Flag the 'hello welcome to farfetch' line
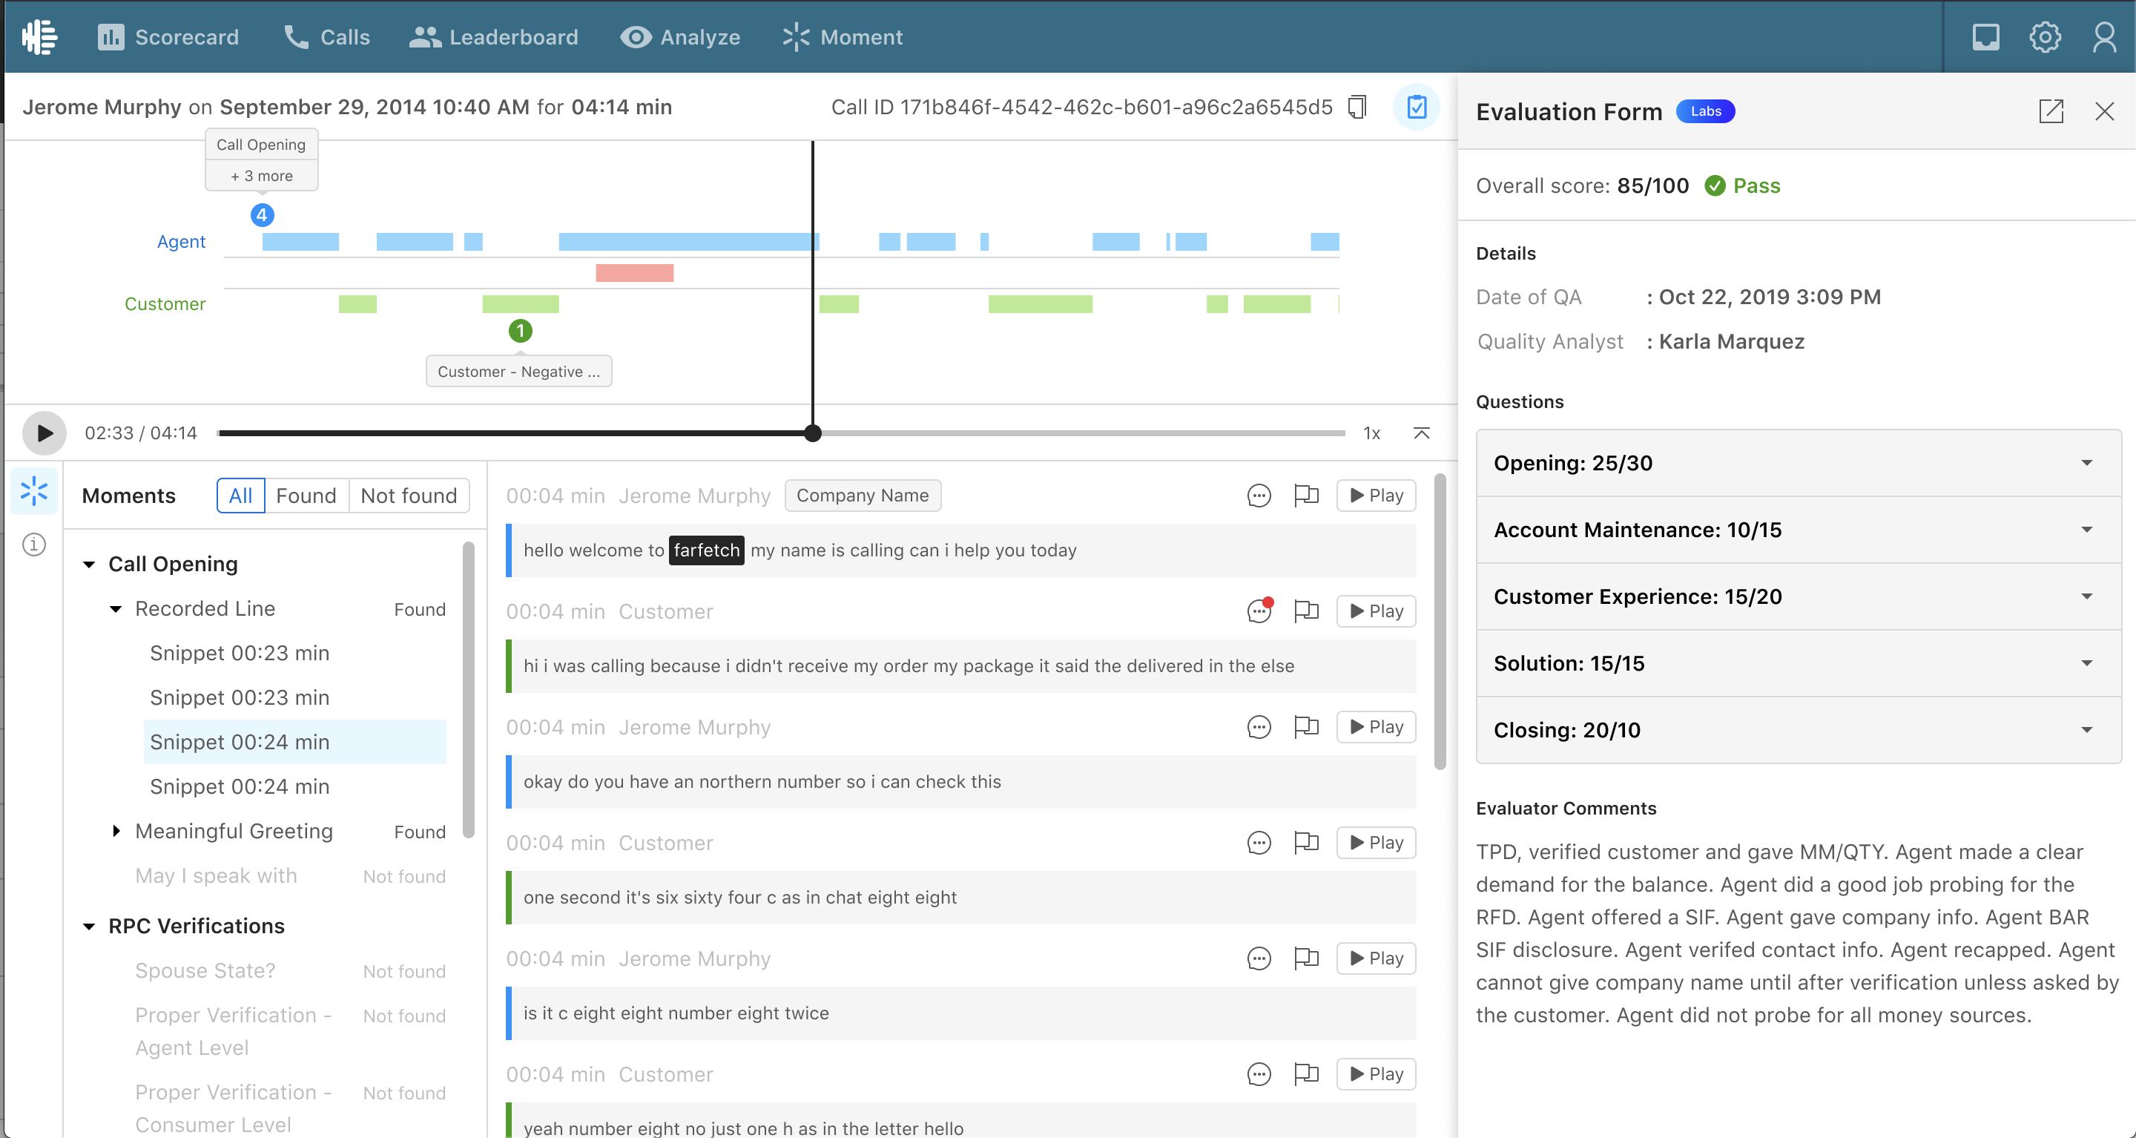This screenshot has height=1138, width=2136. [1306, 495]
